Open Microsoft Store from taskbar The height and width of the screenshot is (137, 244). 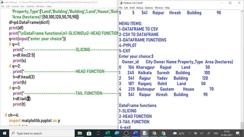89,133
